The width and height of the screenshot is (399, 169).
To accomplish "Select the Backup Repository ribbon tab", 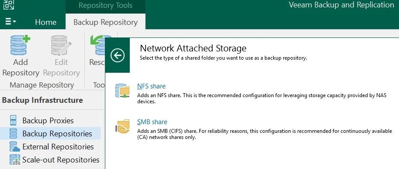I will tap(106, 22).
